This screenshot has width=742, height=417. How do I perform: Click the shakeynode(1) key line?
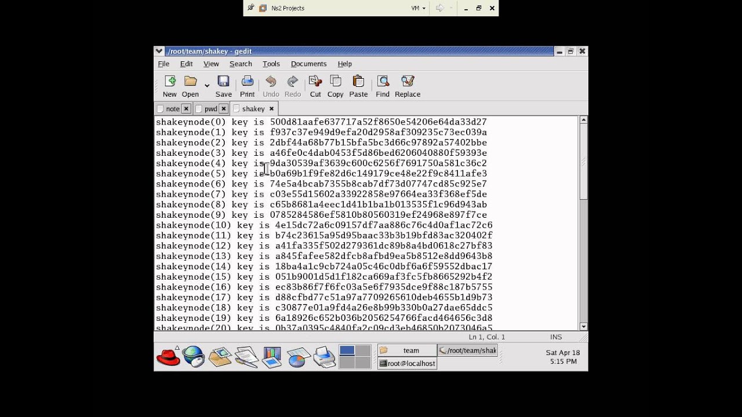tap(321, 133)
